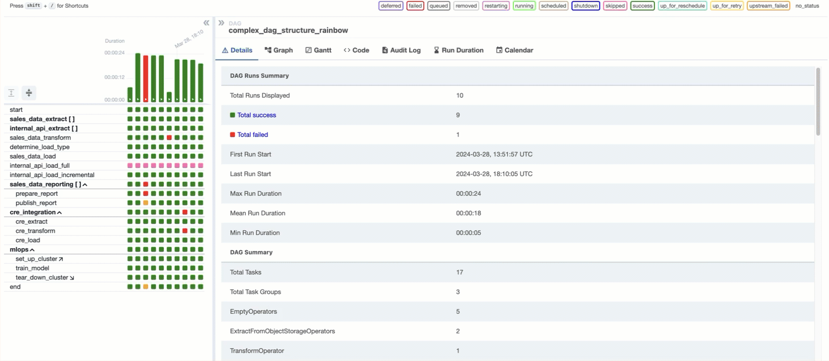The height and width of the screenshot is (361, 829).
Task: Click the orange square in the end row
Action: 146,287
